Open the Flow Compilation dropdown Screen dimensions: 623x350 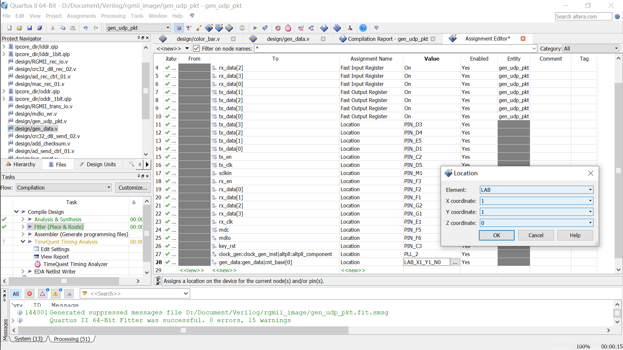point(64,188)
